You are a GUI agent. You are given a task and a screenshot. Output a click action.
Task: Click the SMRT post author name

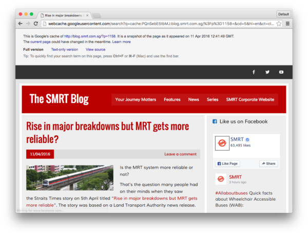coord(235,177)
